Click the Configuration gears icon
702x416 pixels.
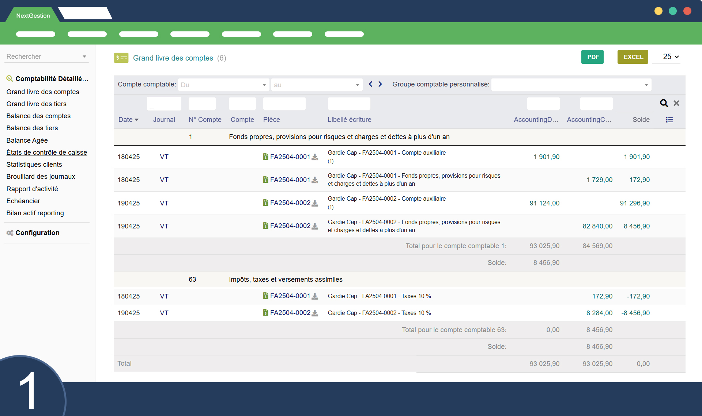coord(10,233)
